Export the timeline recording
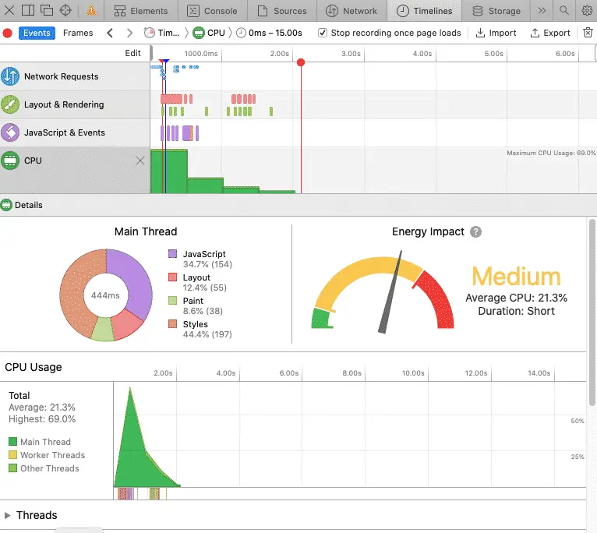Image resolution: width=597 pixels, height=533 pixels. [550, 34]
